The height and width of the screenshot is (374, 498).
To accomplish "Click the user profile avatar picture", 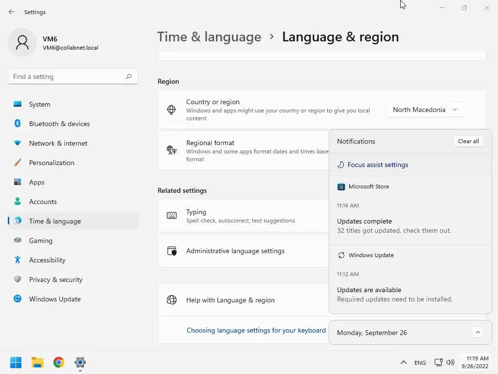I will click(x=22, y=43).
